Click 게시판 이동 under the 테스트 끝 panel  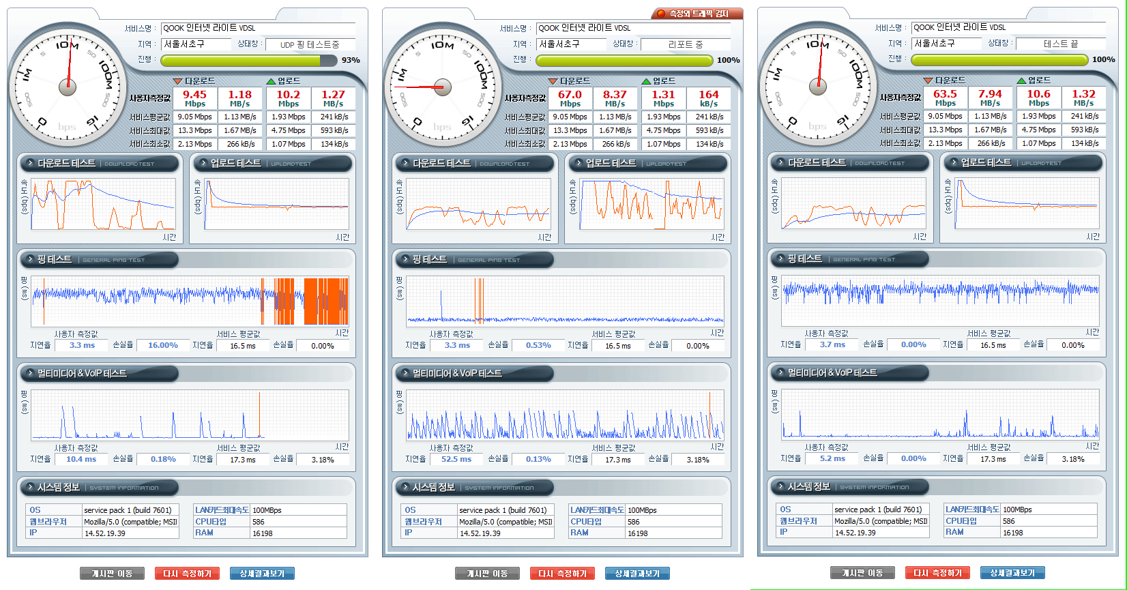point(862,573)
